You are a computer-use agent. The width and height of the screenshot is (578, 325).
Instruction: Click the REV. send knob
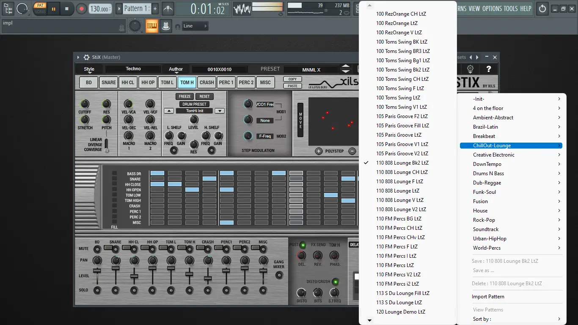[318, 256]
